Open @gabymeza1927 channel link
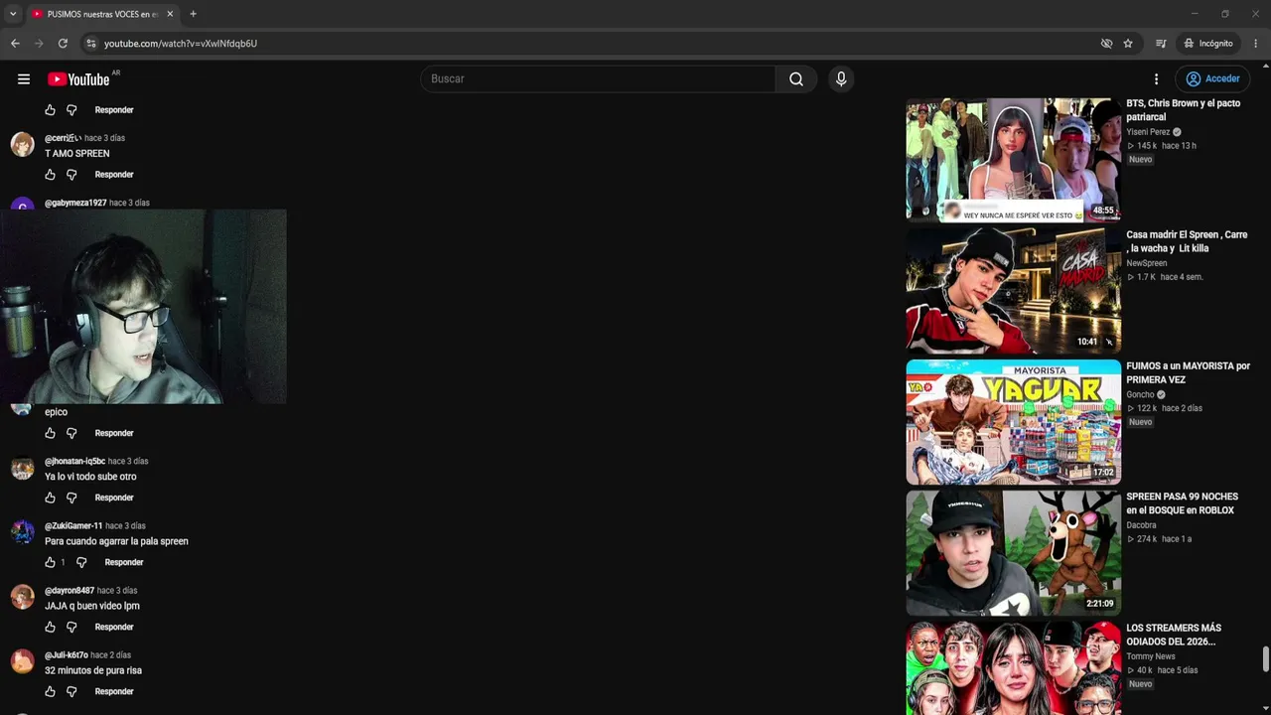1271x715 pixels. pyautogui.click(x=75, y=203)
